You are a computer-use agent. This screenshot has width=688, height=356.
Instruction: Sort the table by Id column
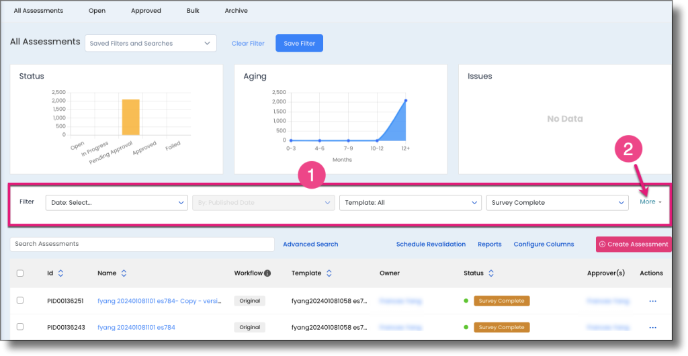click(60, 273)
